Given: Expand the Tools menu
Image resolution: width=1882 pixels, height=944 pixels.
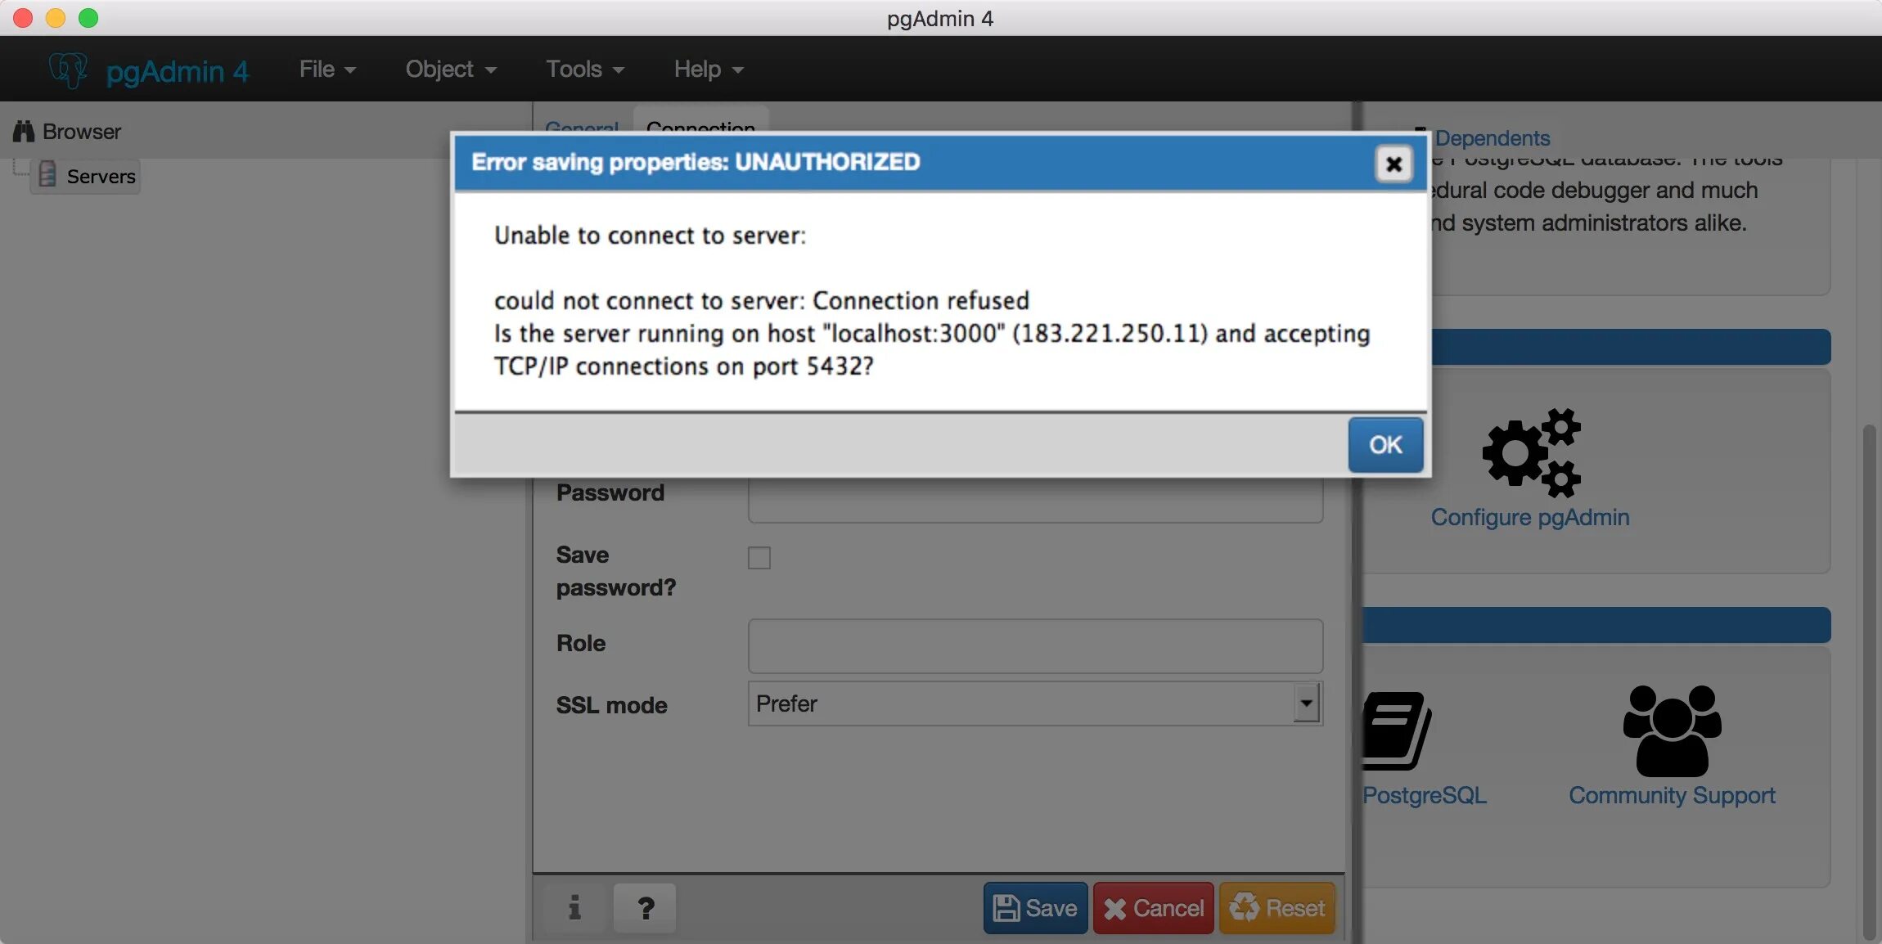Looking at the screenshot, I should pyautogui.click(x=585, y=70).
